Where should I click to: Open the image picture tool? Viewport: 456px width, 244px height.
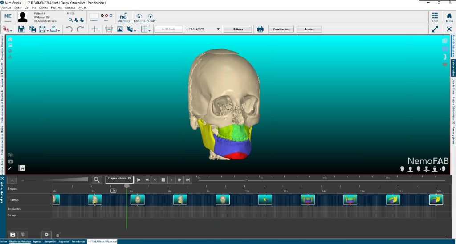point(120,29)
